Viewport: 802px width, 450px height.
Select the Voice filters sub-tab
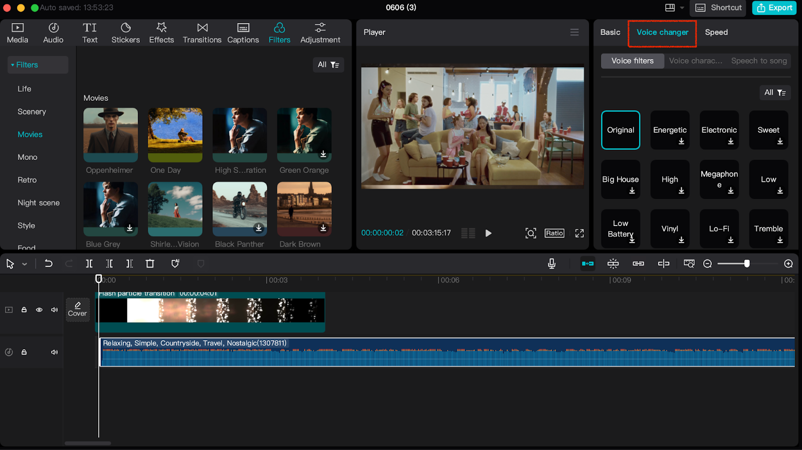(x=633, y=61)
